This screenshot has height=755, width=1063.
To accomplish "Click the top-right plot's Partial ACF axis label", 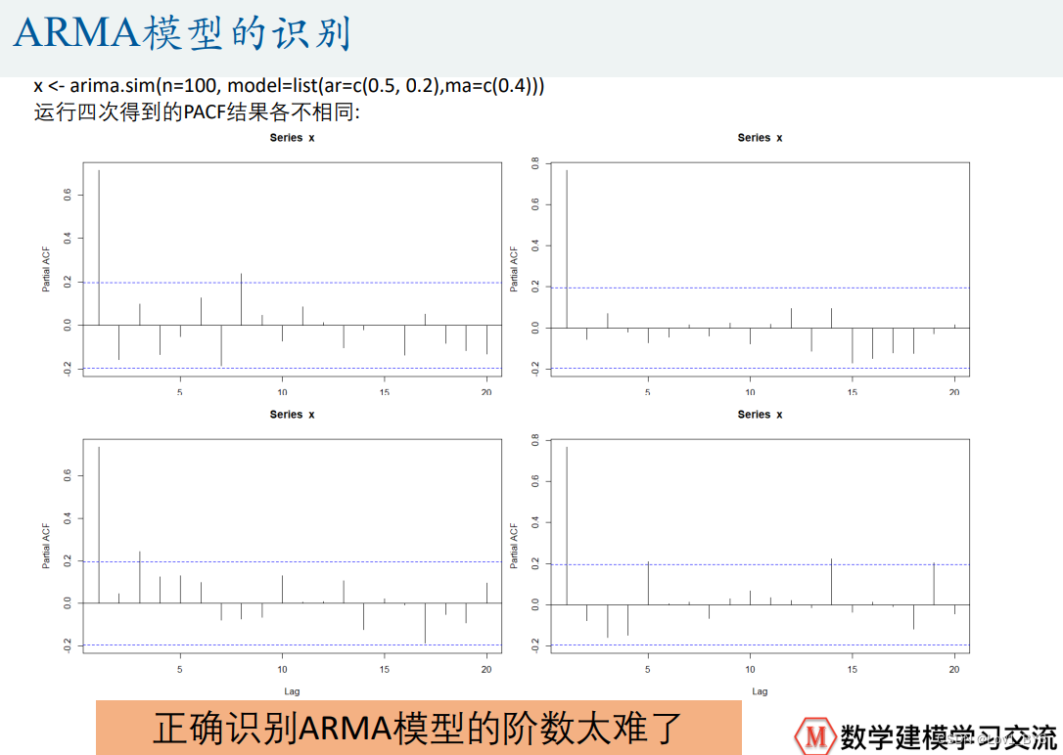I will point(513,266).
